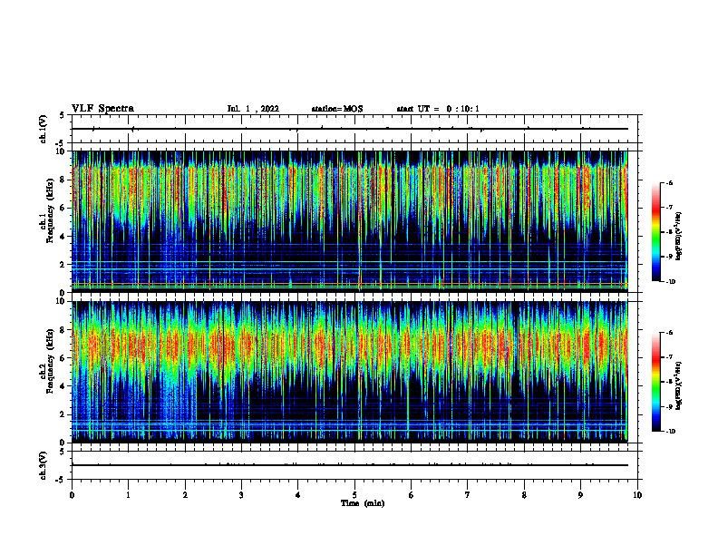Click inside the ch.2 spectrogram panel
Screen dimensions: 718x555
click(x=350, y=372)
